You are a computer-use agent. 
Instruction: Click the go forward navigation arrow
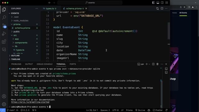click(54, 2)
